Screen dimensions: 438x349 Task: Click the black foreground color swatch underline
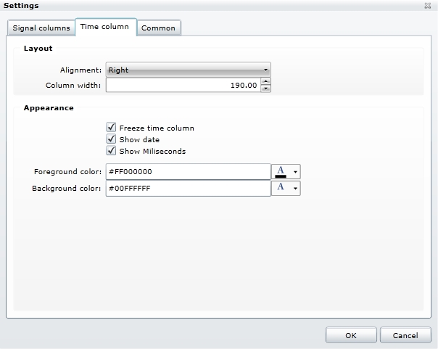[x=281, y=176]
